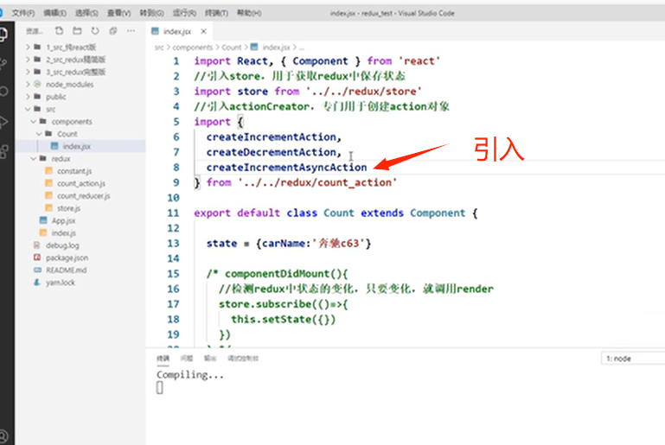665x445 pixels.
Task: Click the node_modules folder icon
Action: click(x=37, y=84)
